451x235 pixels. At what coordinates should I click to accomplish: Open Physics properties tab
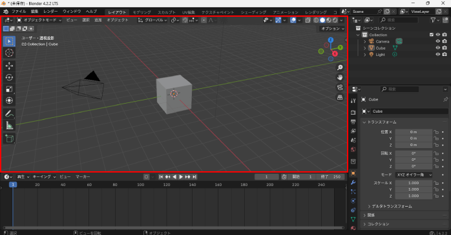pos(353,201)
